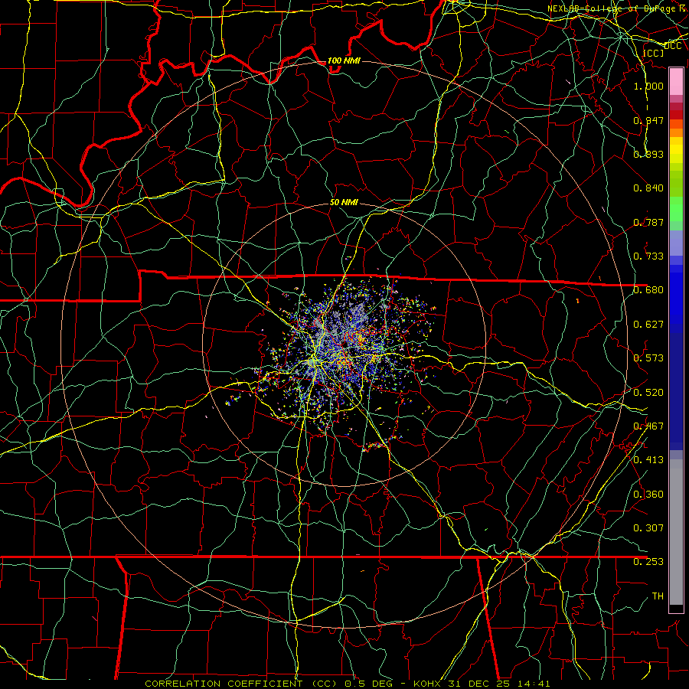Click the red segment of the color bar
The width and height of the screenshot is (689, 689).
pos(676,115)
